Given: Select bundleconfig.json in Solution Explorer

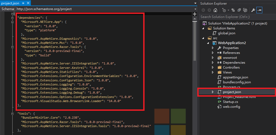Looking at the screenshot, I should click(237, 82).
